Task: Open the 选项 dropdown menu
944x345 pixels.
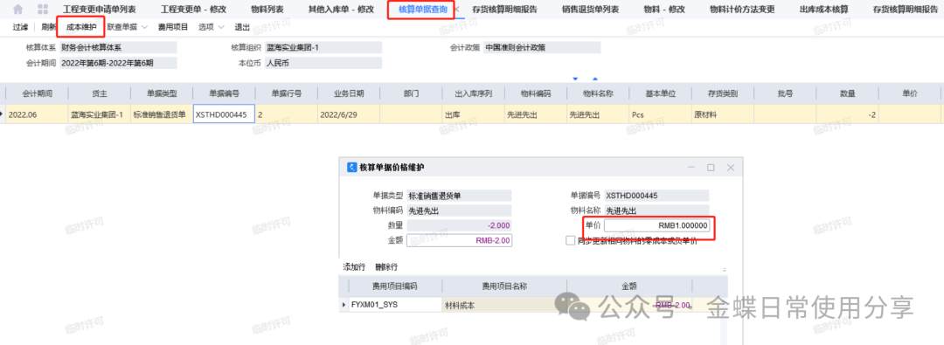Action: coord(212,27)
